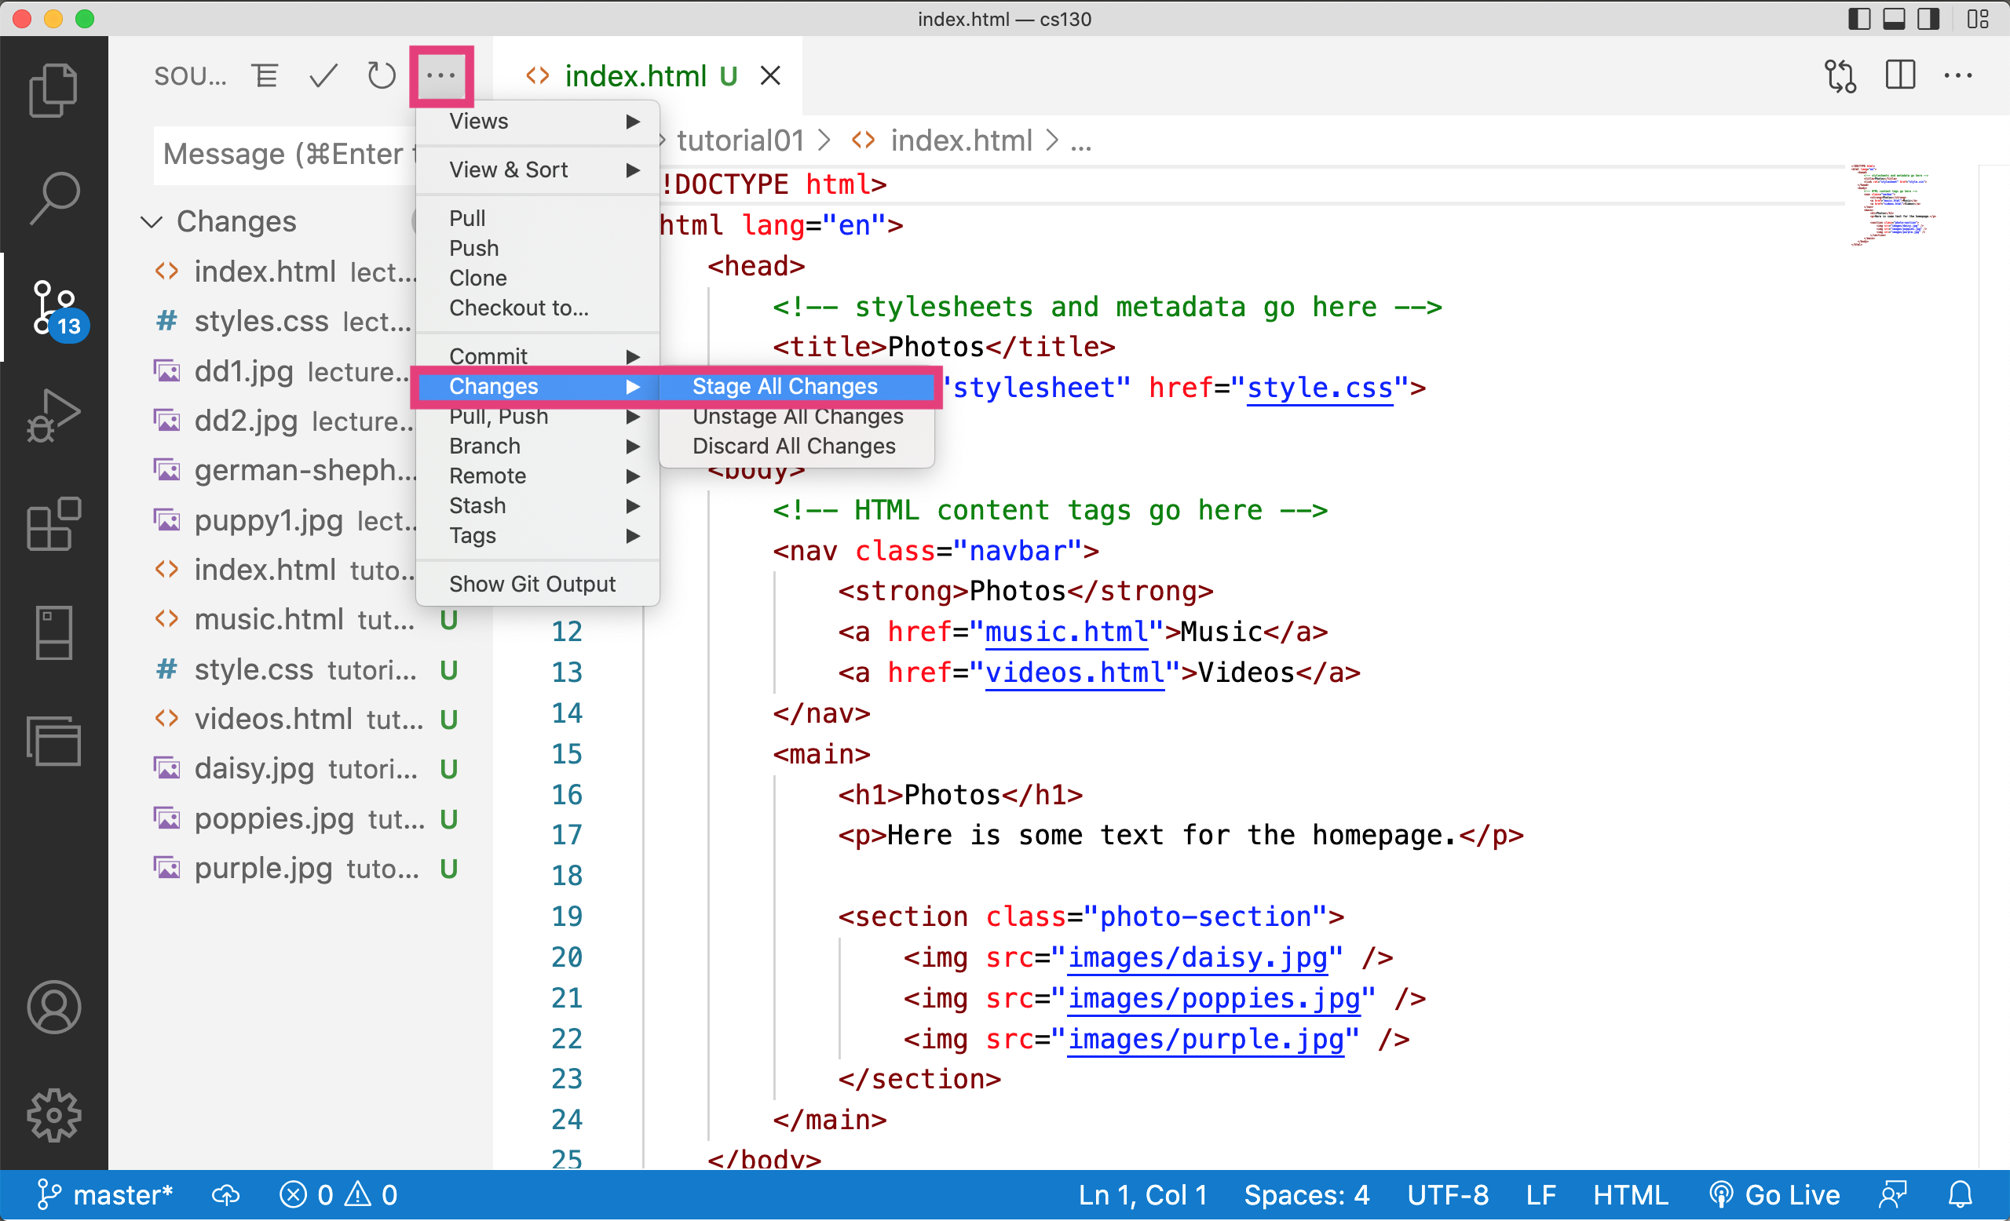Select Show Git Output from the menu
Viewport: 2010px width, 1221px height.
tap(532, 583)
